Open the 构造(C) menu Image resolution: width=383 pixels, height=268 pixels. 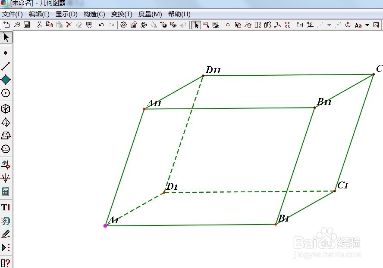click(x=94, y=14)
